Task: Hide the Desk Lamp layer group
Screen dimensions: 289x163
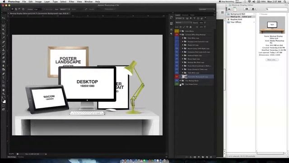Action: (177, 52)
